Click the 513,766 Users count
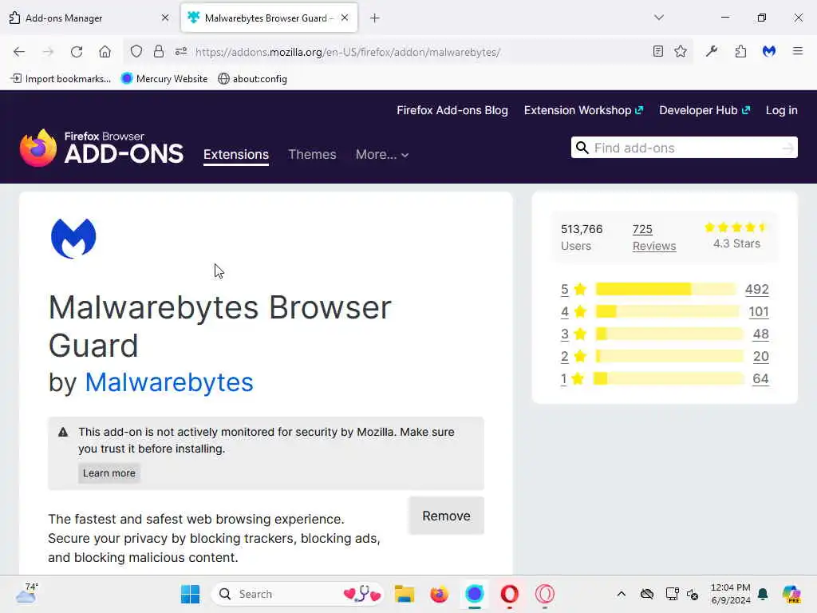The width and height of the screenshot is (817, 613). click(582, 237)
